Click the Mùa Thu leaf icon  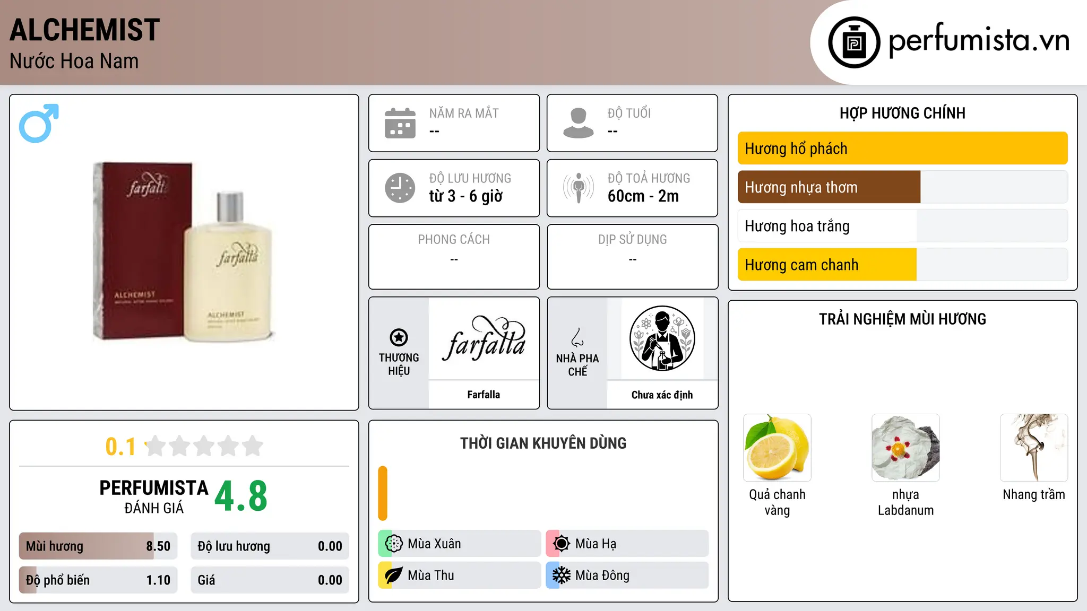394,575
